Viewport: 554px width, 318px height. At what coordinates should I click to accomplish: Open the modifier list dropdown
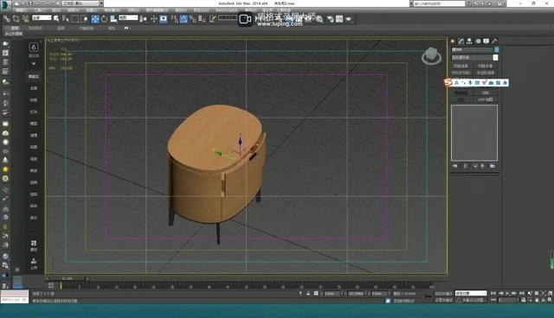coord(474,58)
